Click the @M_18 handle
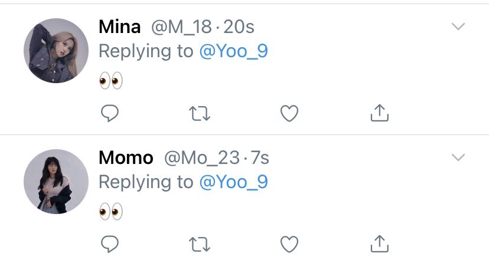The width and height of the screenshot is (489, 263). tap(181, 27)
